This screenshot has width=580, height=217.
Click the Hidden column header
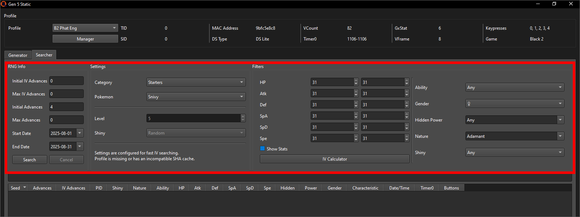pyautogui.click(x=287, y=188)
